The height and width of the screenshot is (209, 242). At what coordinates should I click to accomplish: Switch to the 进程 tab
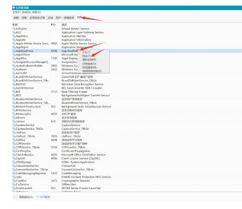(16, 18)
